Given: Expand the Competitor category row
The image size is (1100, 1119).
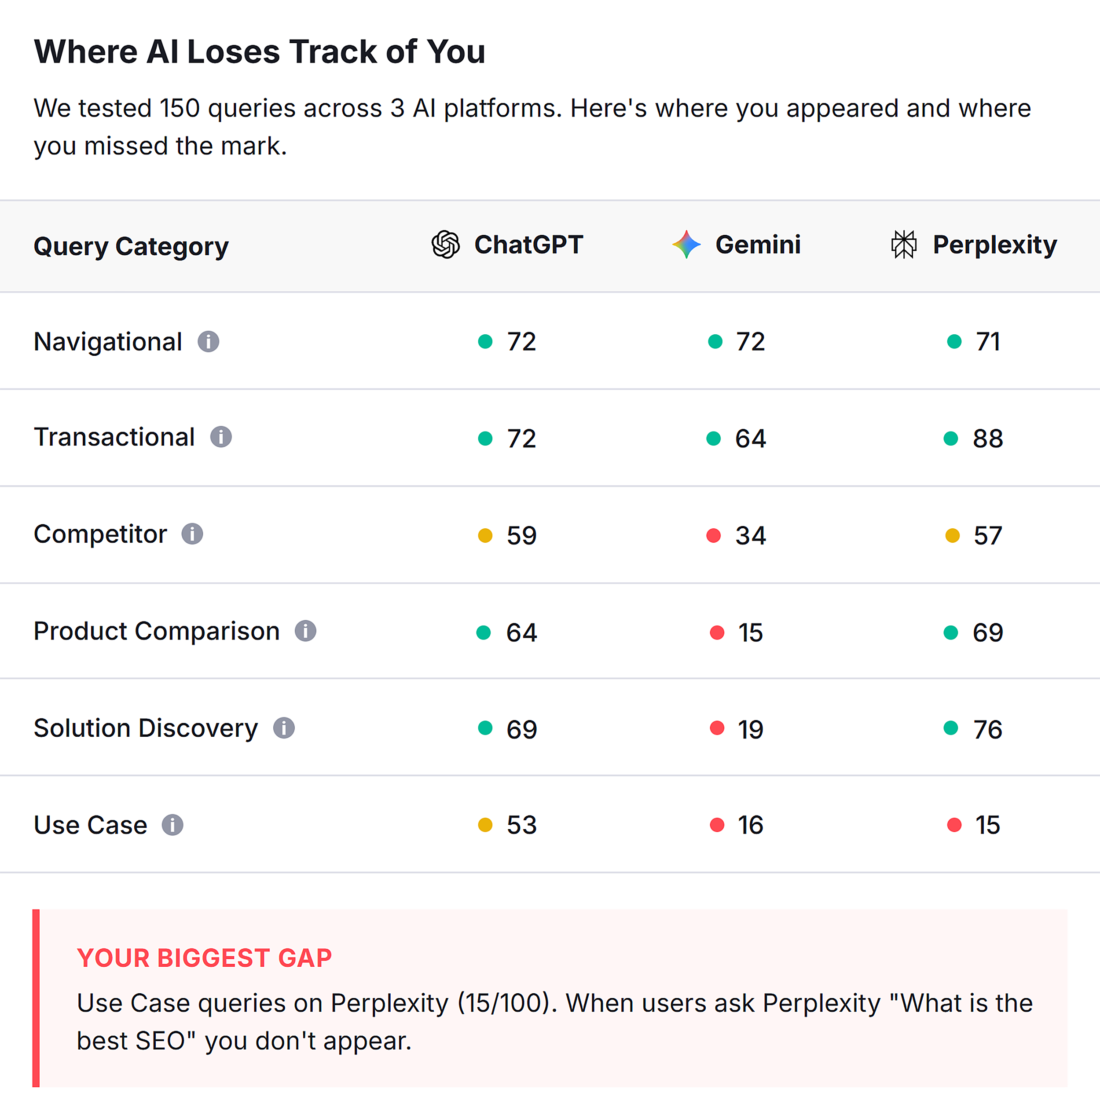Looking at the screenshot, I should (101, 534).
